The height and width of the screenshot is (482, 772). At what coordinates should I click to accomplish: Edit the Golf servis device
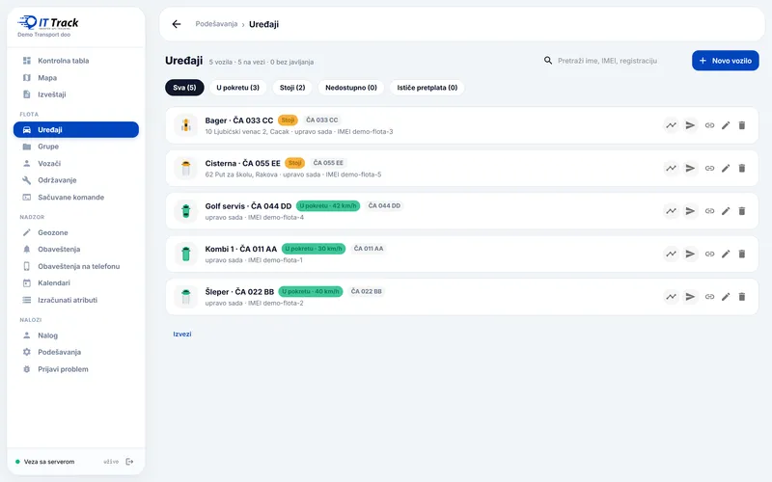tap(726, 211)
